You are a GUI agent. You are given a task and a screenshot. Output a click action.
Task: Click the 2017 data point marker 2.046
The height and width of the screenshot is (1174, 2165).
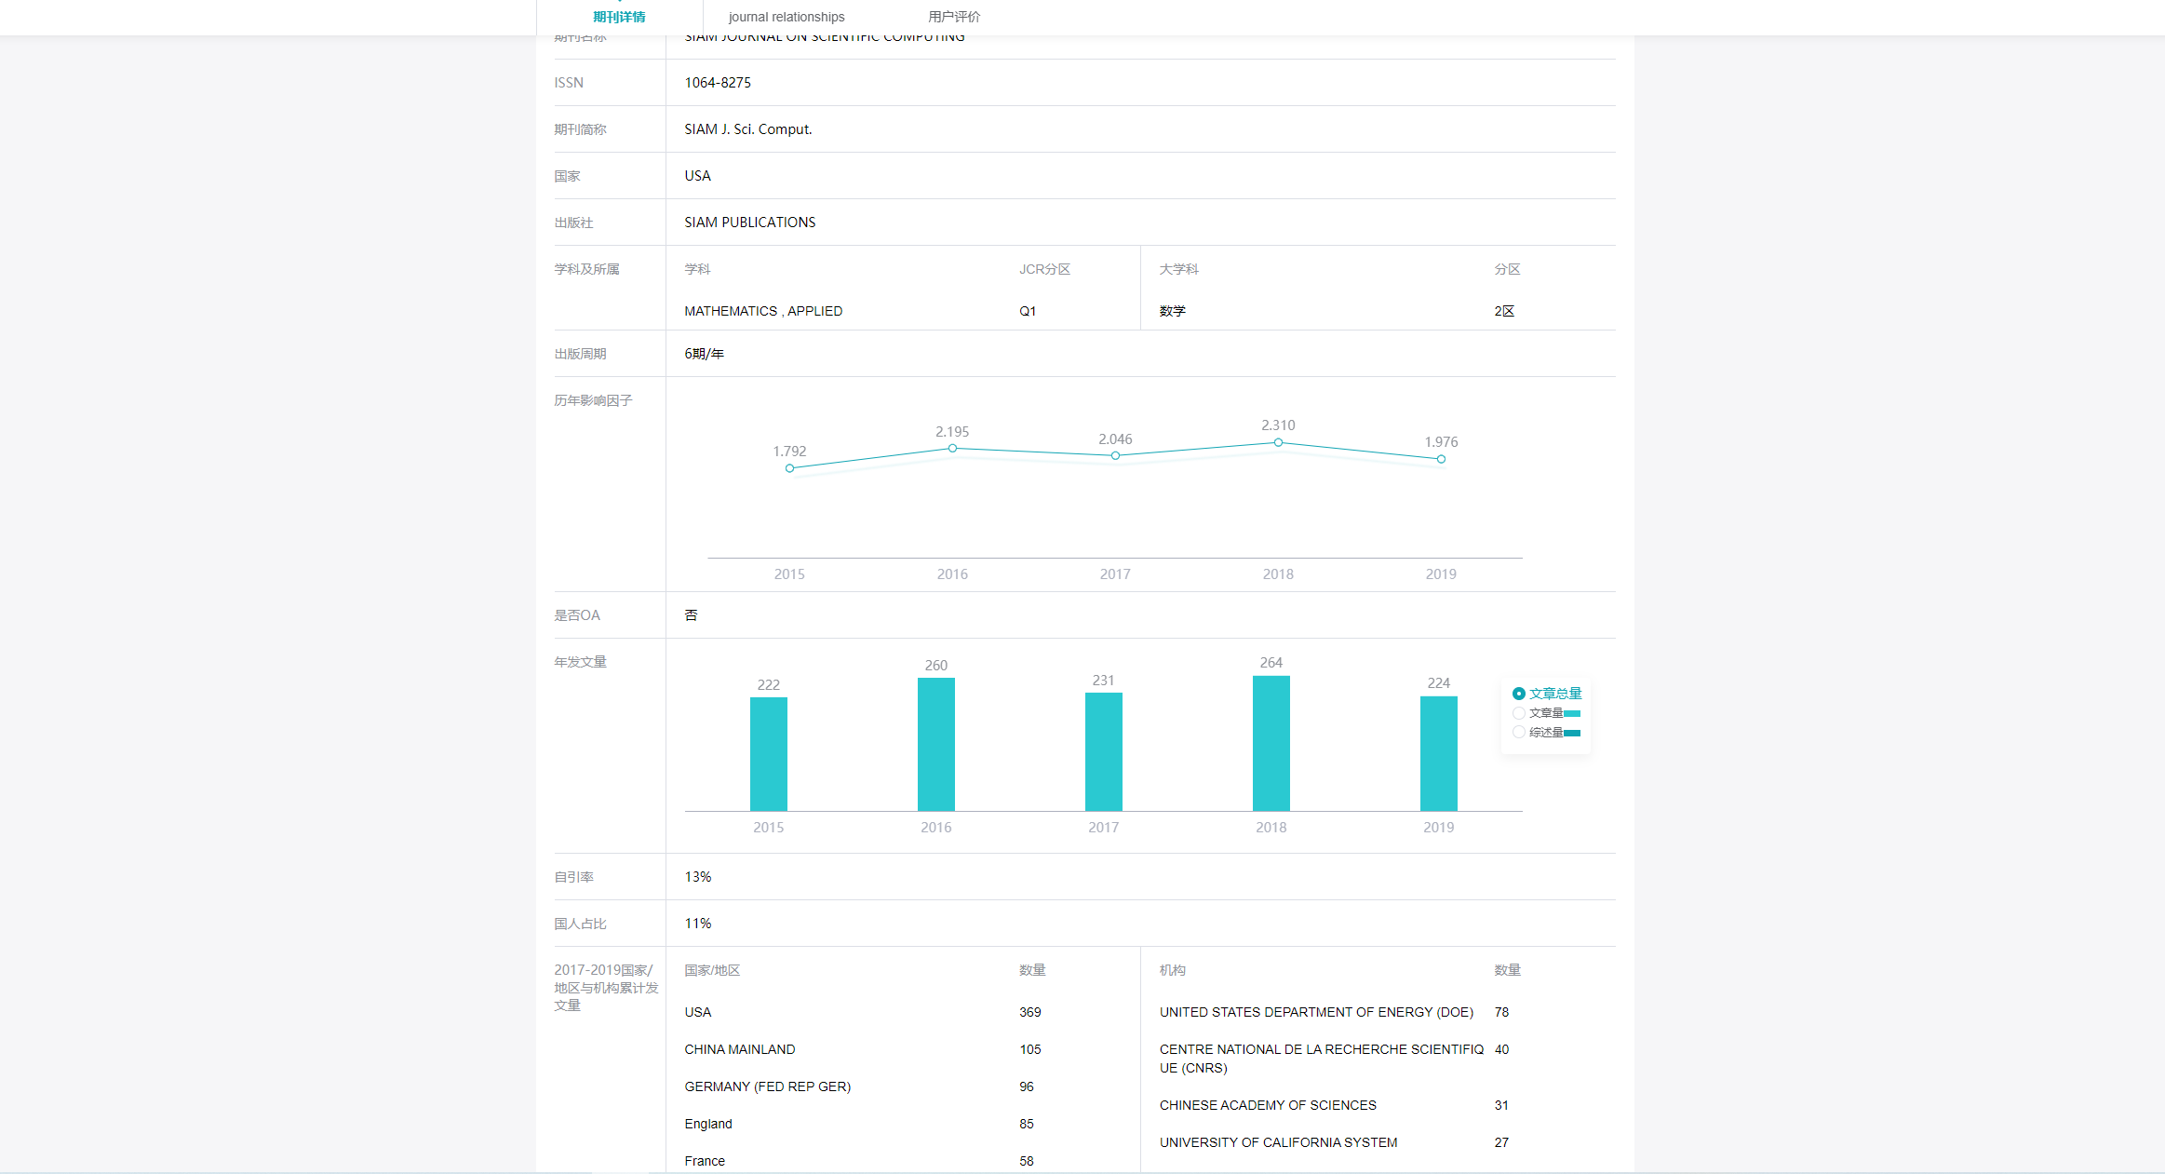pyautogui.click(x=1115, y=456)
